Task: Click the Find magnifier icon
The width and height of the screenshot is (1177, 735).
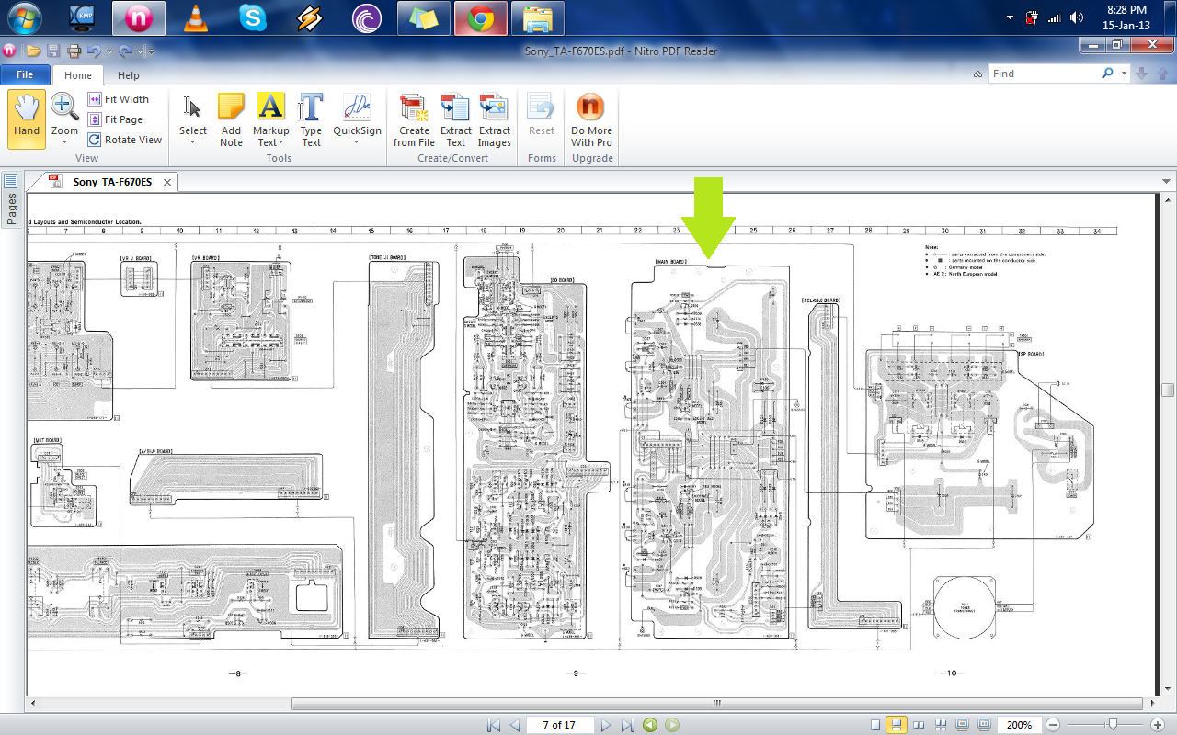Action: [1109, 73]
